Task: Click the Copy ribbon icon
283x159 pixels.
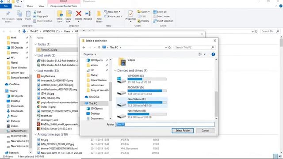Action: [19, 15]
